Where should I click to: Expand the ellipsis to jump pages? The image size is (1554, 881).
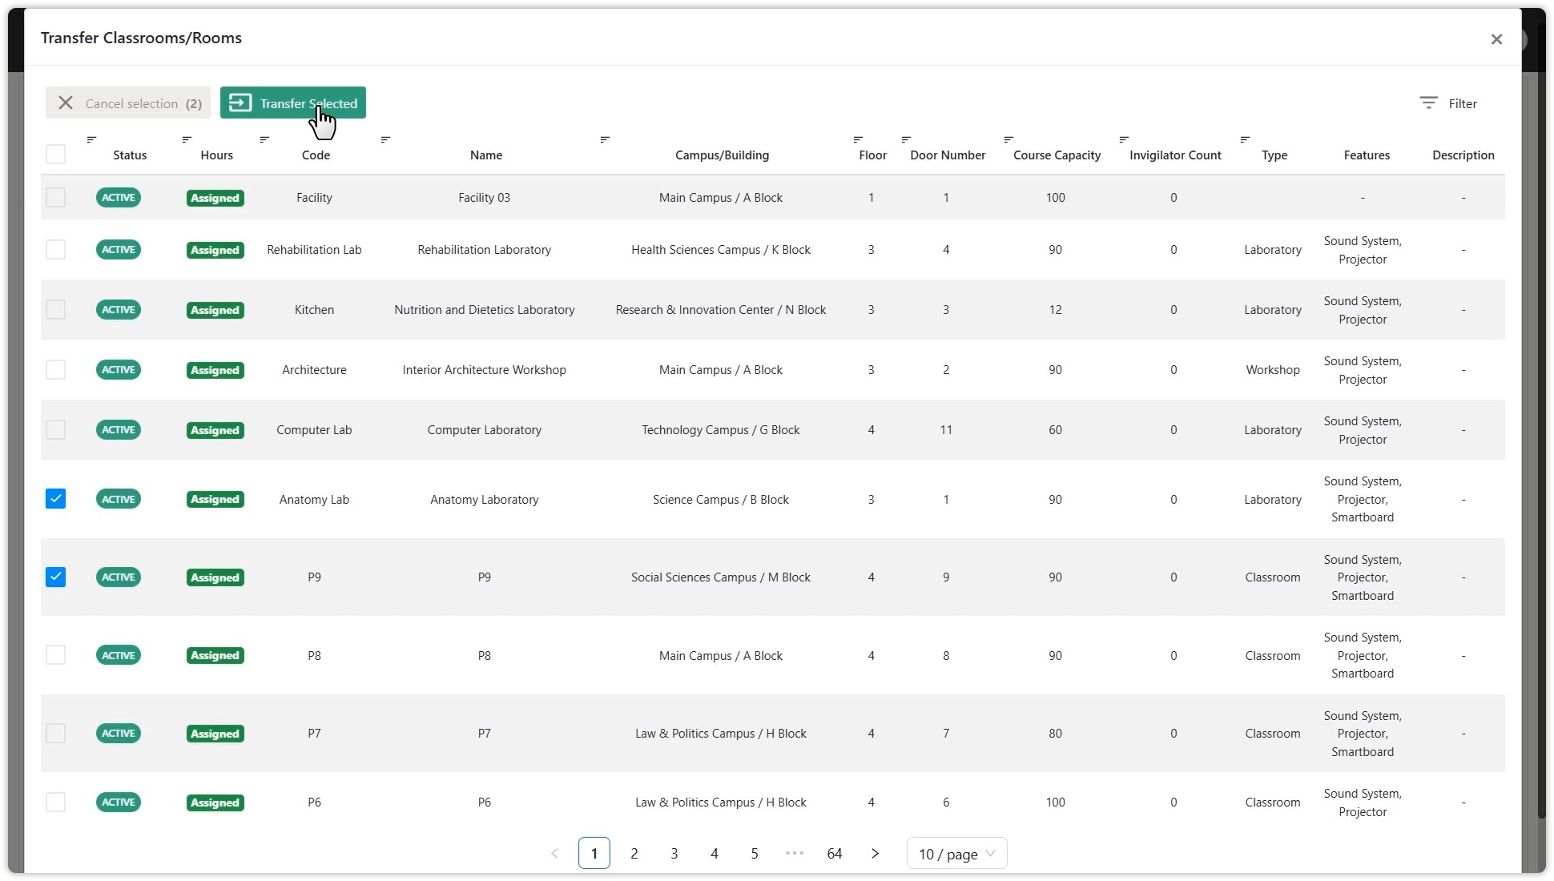tap(794, 854)
